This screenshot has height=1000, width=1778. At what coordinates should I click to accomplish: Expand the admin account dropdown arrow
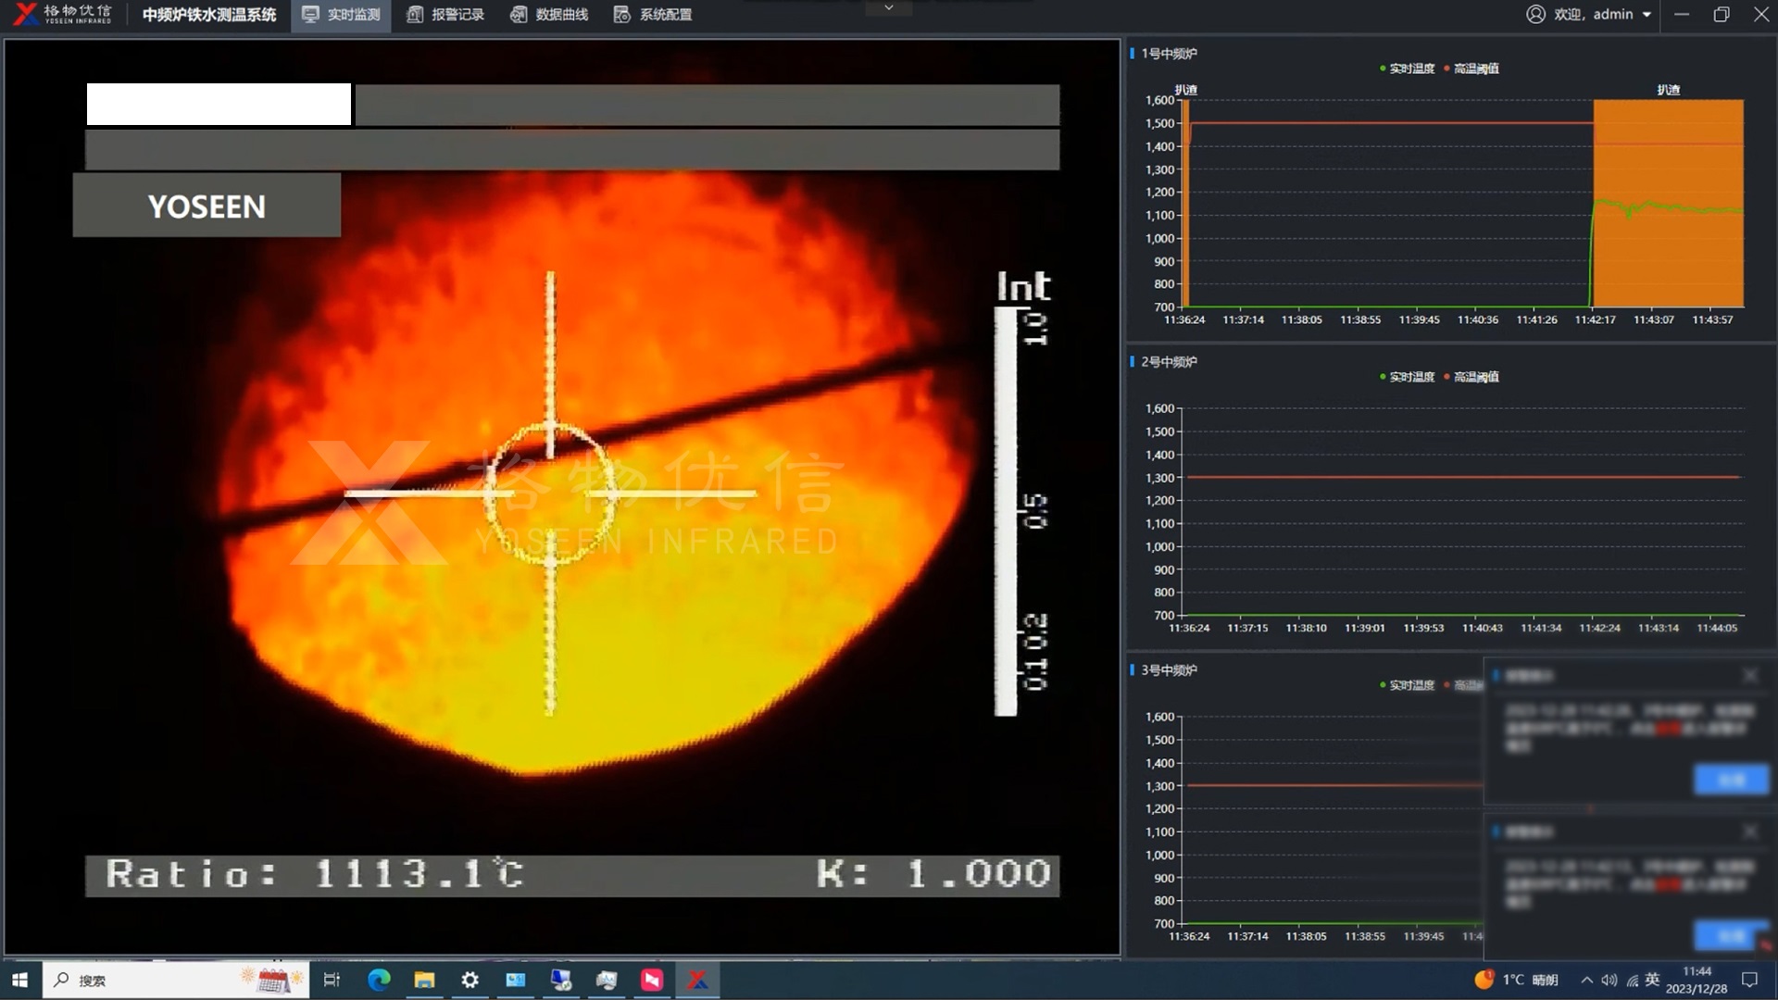1647,15
